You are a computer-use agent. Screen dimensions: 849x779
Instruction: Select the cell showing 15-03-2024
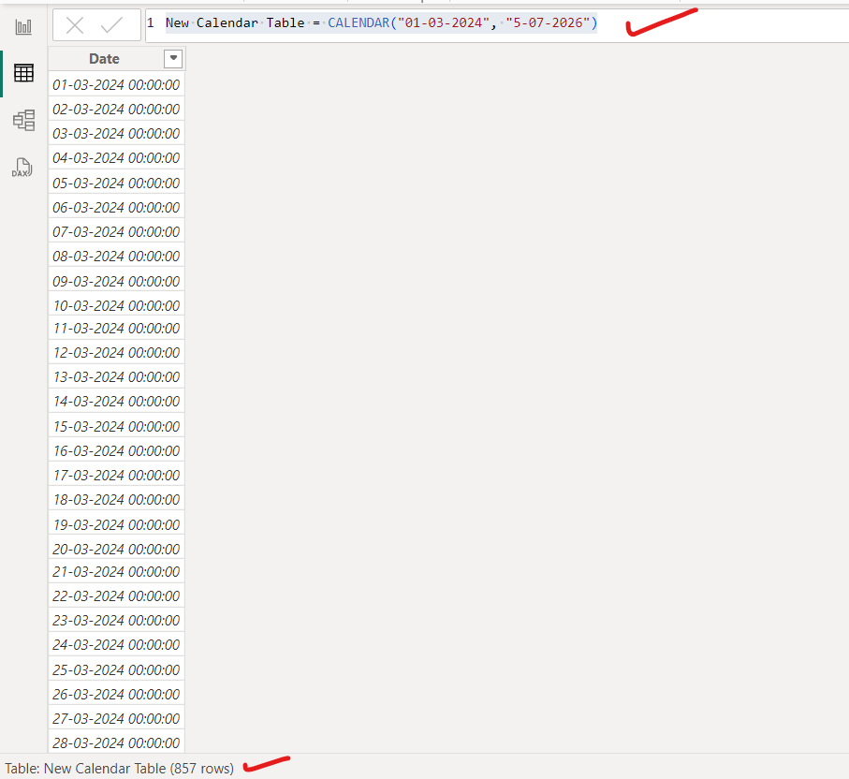[115, 426]
